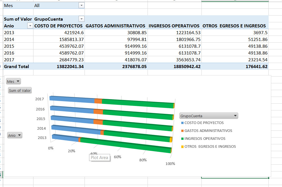Click the INGRESOS OPERATIVOS legend entry text
This screenshot has height=187, width=282.
(205, 139)
